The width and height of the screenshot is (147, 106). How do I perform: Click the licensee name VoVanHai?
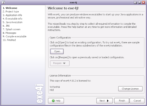[55, 87]
